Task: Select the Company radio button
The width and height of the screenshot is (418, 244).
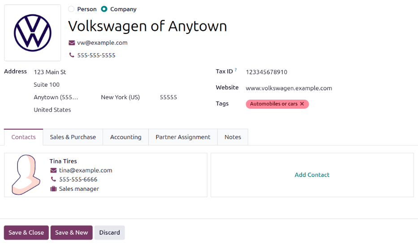Action: pyautogui.click(x=104, y=9)
